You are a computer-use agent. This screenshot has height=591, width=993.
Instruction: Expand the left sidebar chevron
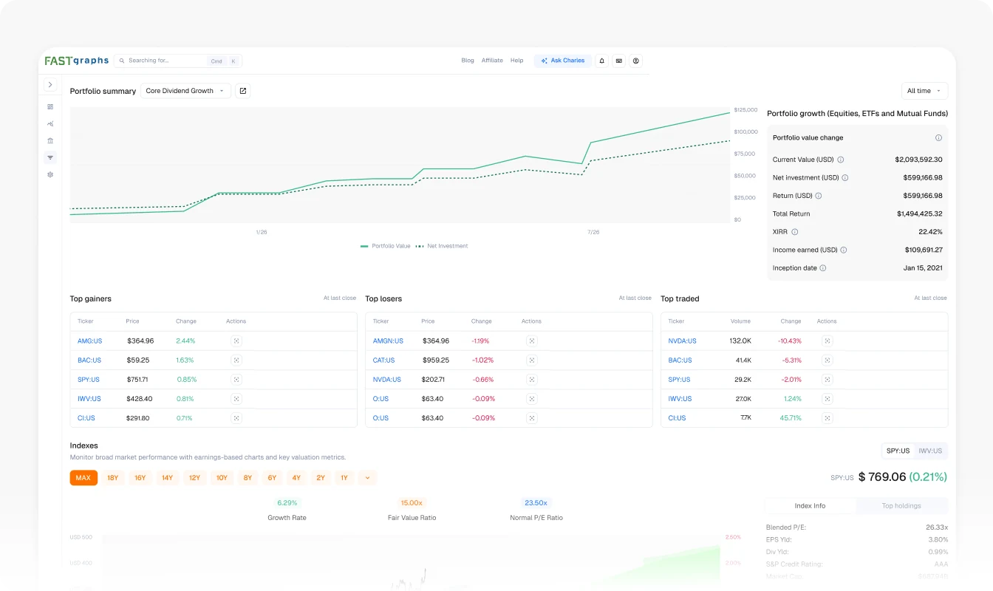50,85
